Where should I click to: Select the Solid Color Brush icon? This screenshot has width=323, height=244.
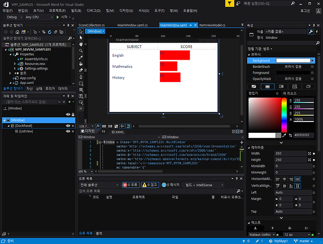267,87
